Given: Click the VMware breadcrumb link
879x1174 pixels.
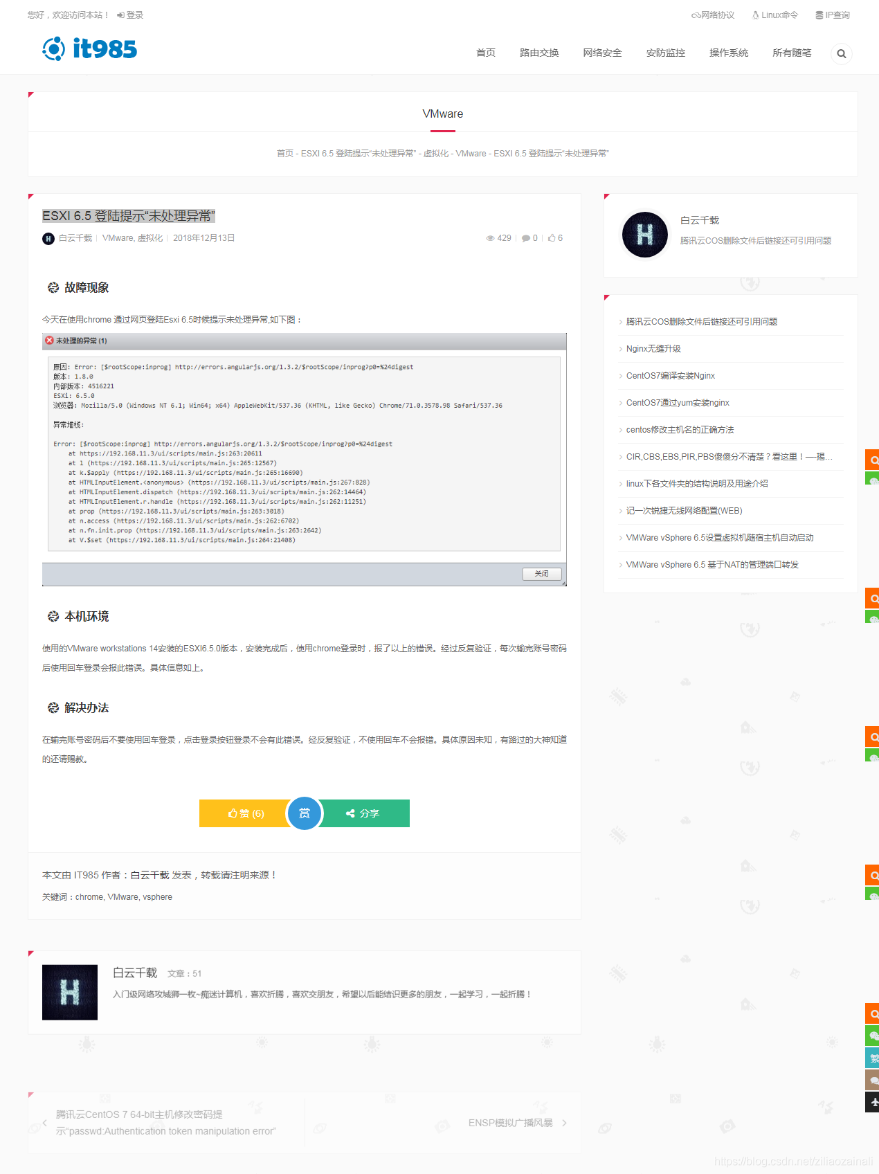Looking at the screenshot, I should (471, 154).
